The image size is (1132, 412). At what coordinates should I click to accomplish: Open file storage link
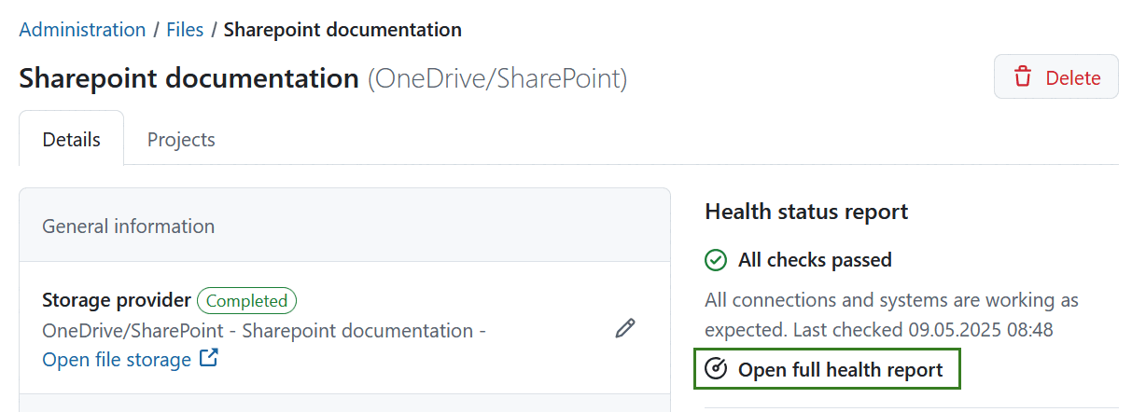coord(117,359)
